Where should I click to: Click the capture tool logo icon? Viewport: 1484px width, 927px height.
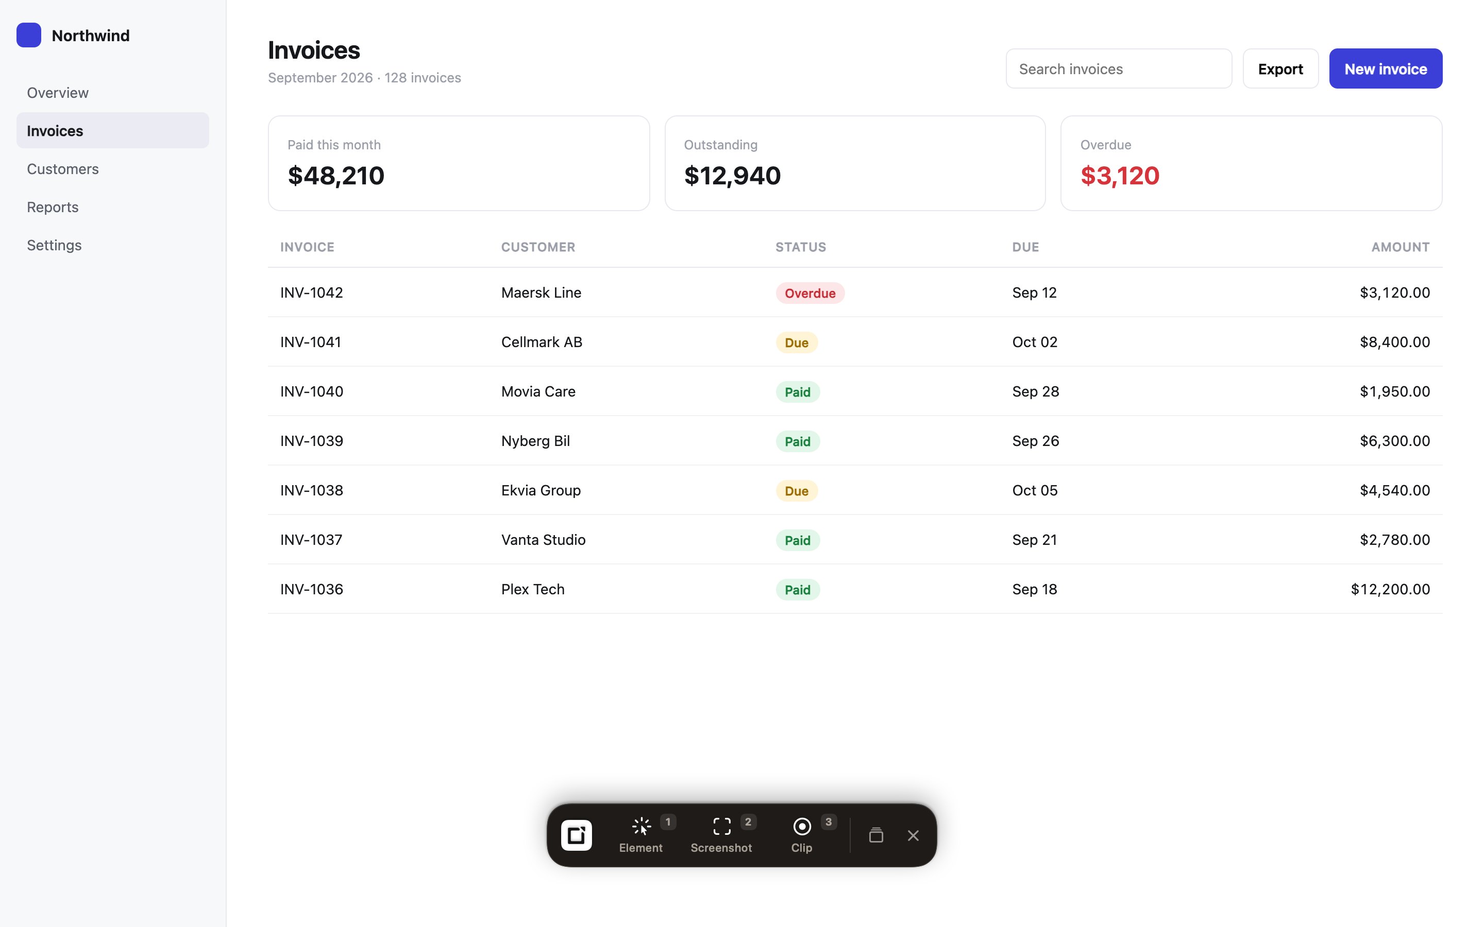(577, 835)
